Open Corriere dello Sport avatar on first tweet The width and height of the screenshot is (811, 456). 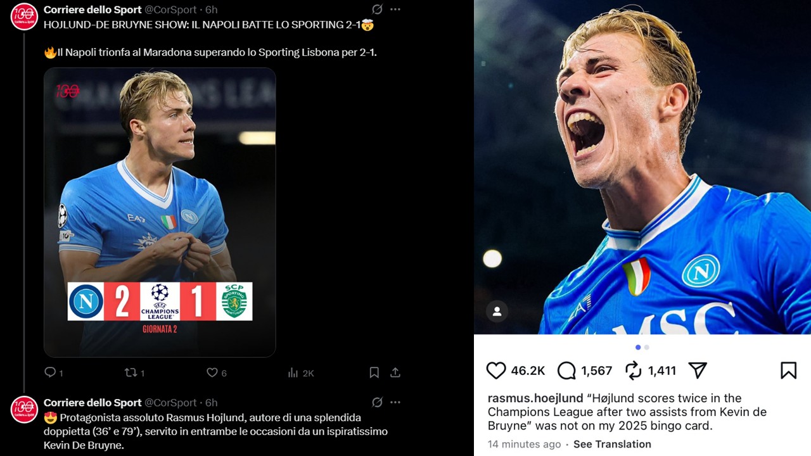click(x=24, y=16)
